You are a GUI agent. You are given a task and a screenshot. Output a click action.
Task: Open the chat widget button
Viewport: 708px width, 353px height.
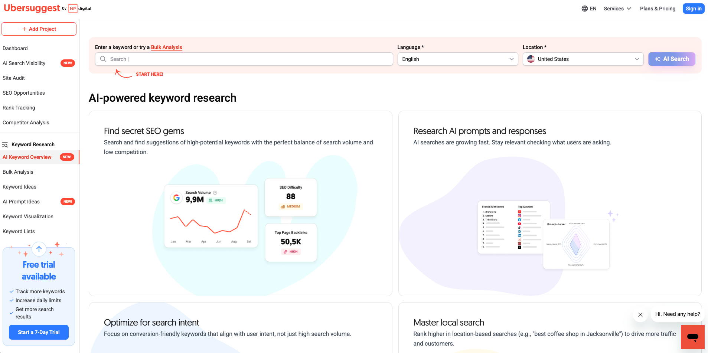tap(693, 337)
